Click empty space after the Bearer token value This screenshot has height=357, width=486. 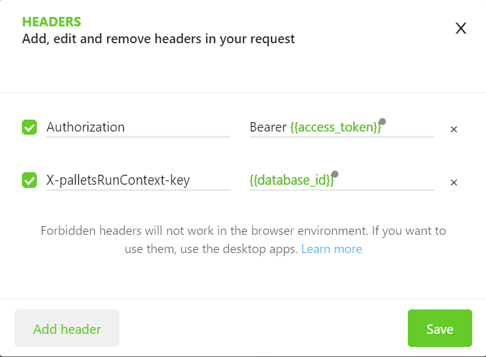pos(410,128)
